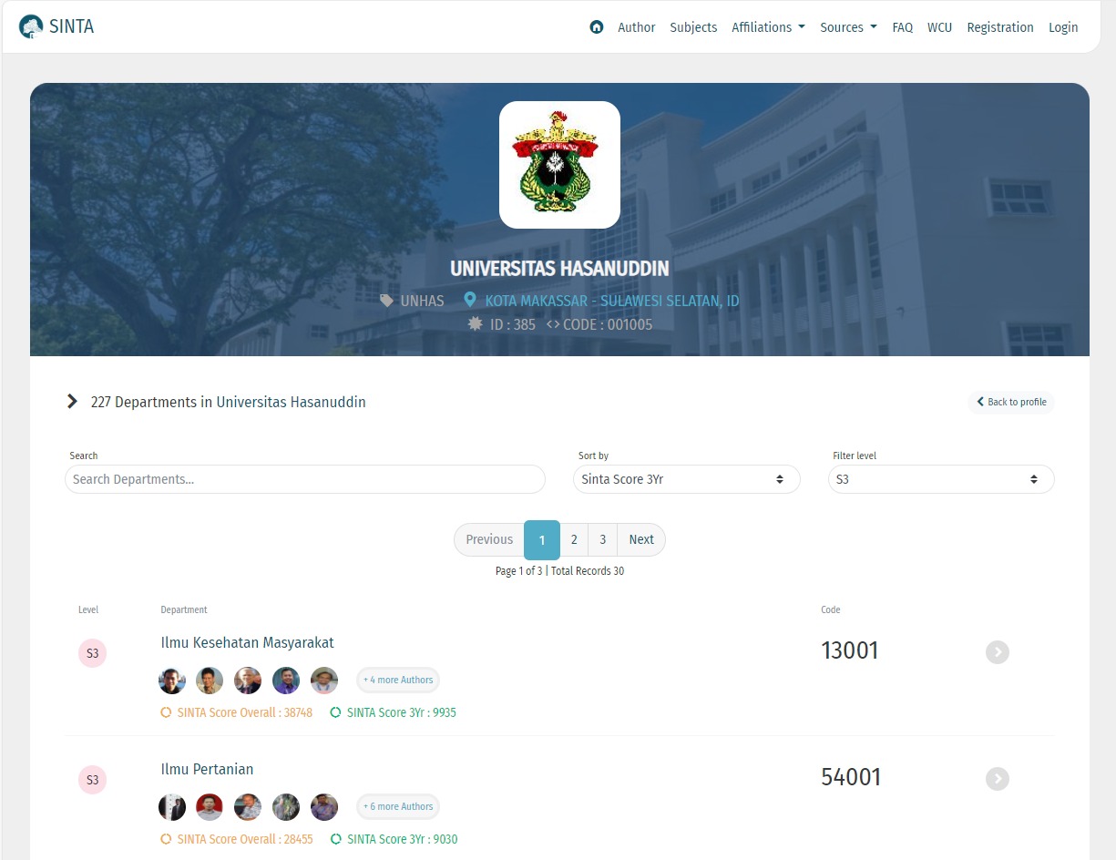The image size is (1116, 860).
Task: Click 'SINTA Score 3Yr : 9030' text
Action: click(402, 839)
